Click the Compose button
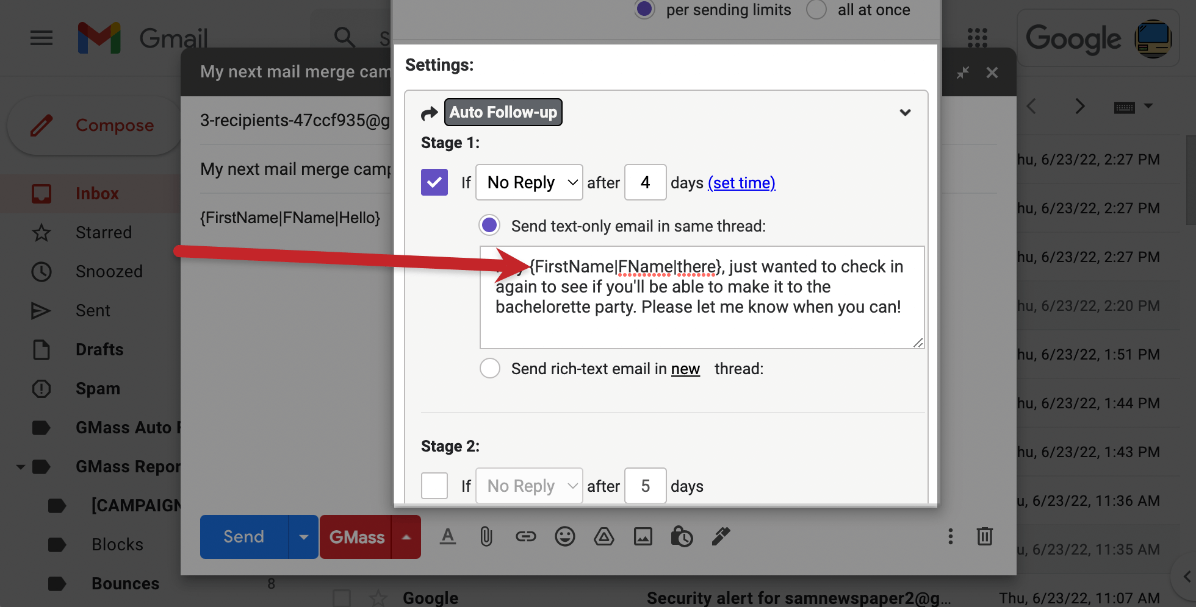The image size is (1196, 607). pos(94,125)
